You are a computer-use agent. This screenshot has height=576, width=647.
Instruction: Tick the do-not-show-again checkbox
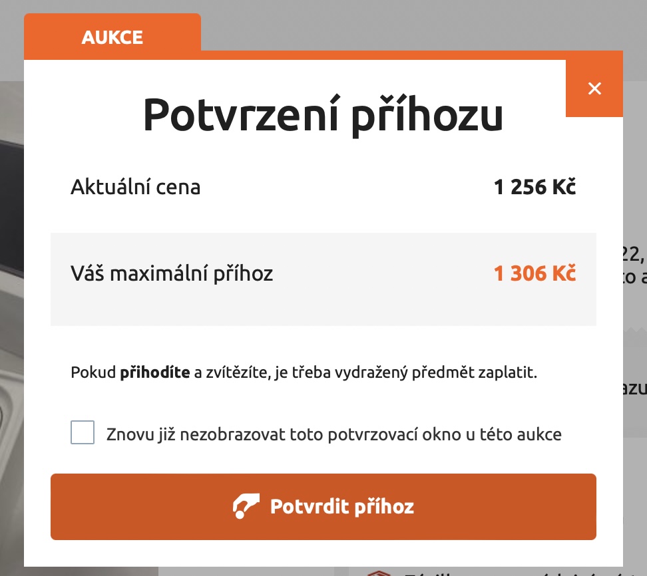click(x=83, y=433)
